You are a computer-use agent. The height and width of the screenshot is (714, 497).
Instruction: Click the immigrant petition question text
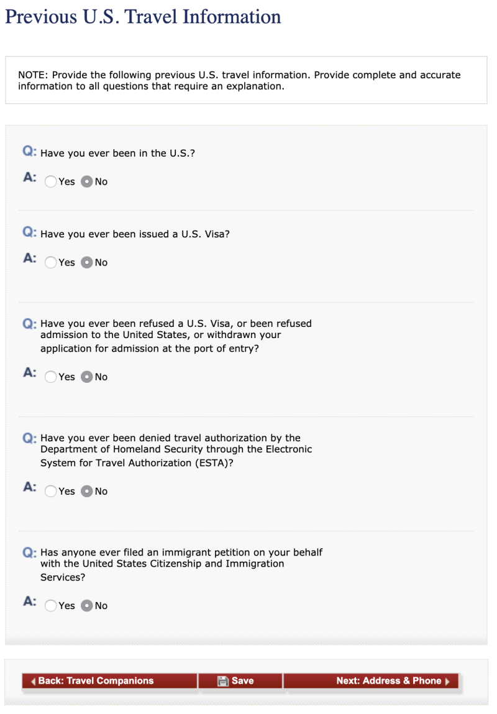181,564
